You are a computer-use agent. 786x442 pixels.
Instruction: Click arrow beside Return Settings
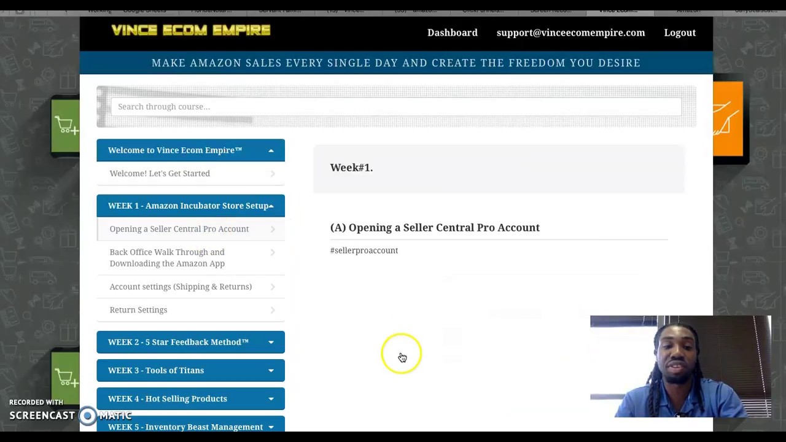[272, 310]
